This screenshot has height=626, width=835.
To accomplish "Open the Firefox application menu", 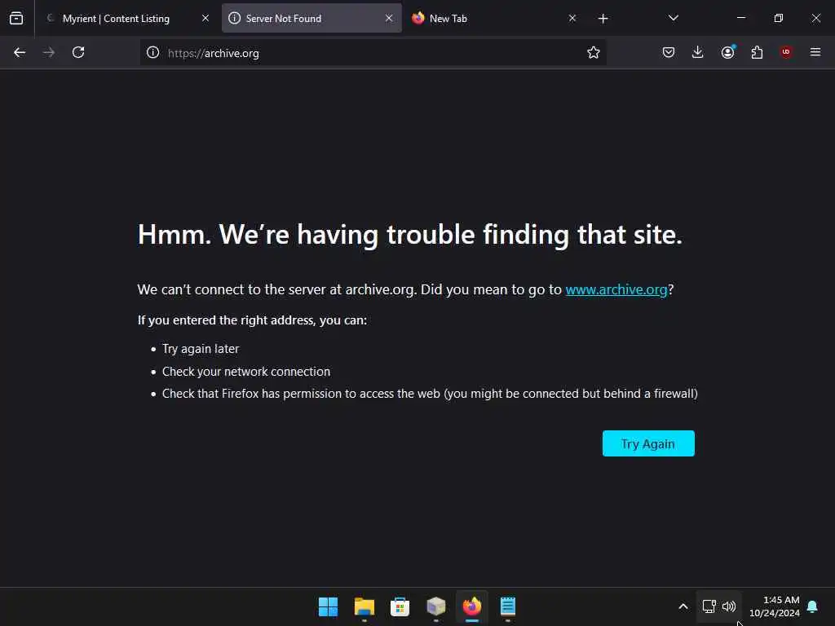I will click(x=815, y=52).
